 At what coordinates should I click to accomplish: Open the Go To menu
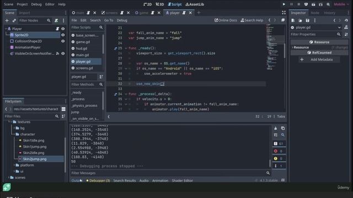[109, 20]
